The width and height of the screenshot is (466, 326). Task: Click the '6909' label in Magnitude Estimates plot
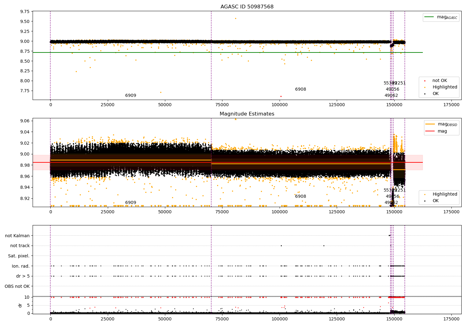131,203
